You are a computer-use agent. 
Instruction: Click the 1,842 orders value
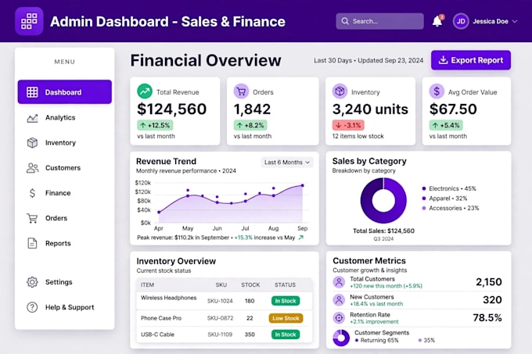(252, 109)
